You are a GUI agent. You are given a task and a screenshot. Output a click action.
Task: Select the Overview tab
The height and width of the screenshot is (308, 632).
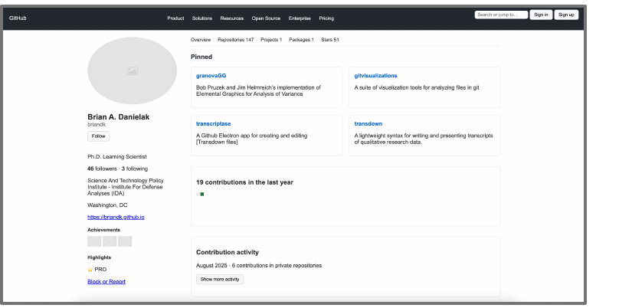(x=201, y=40)
